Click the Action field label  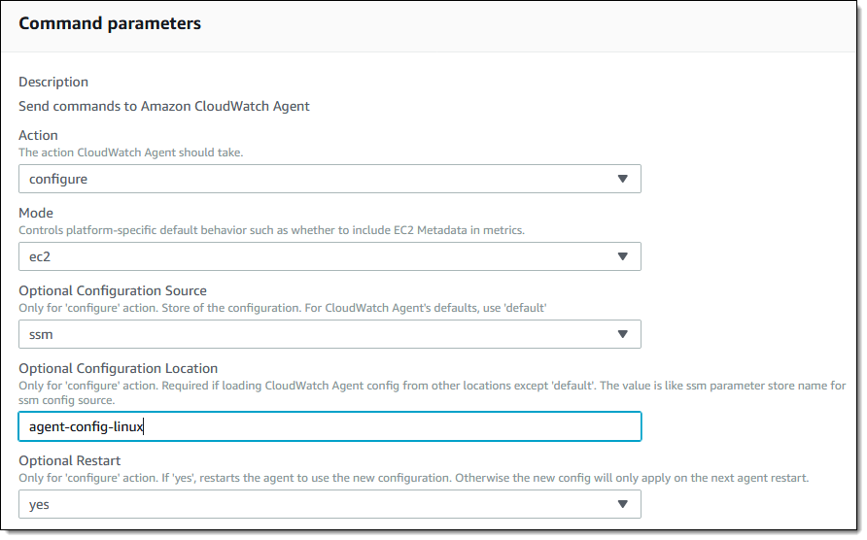point(38,136)
